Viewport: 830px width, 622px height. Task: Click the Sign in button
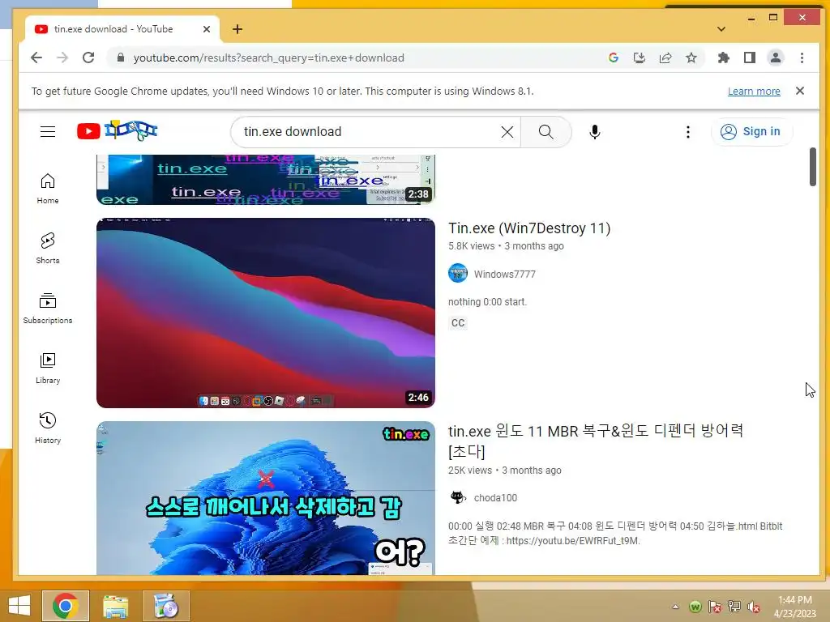pyautogui.click(x=751, y=131)
